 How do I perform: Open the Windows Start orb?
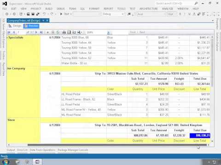coord(6,162)
